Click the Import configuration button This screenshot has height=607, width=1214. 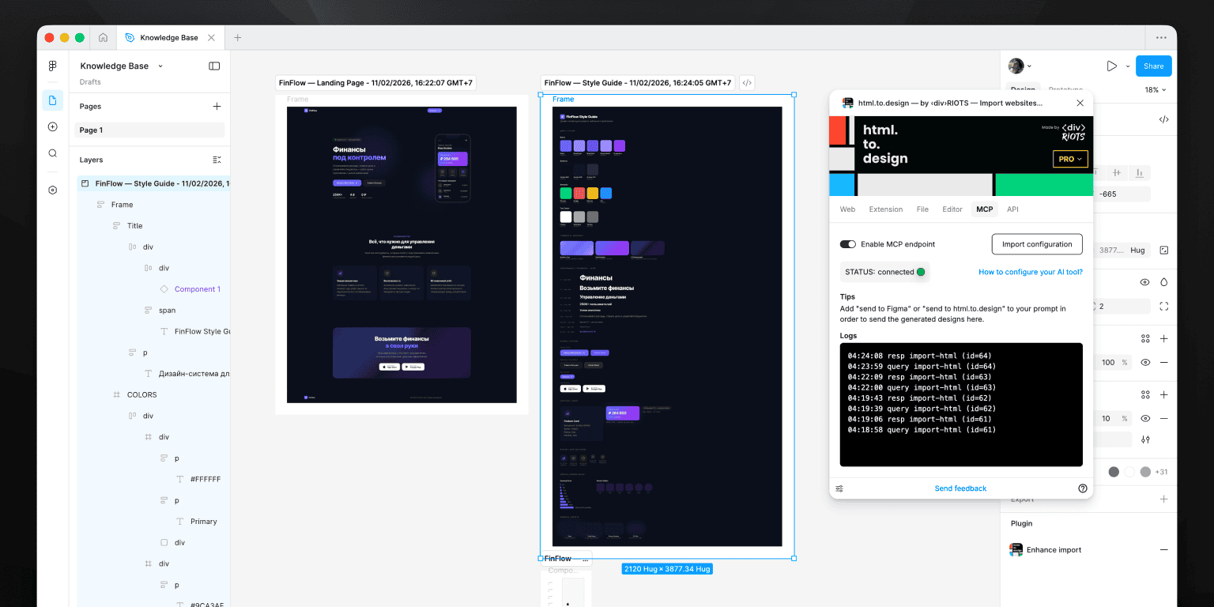click(x=1036, y=244)
